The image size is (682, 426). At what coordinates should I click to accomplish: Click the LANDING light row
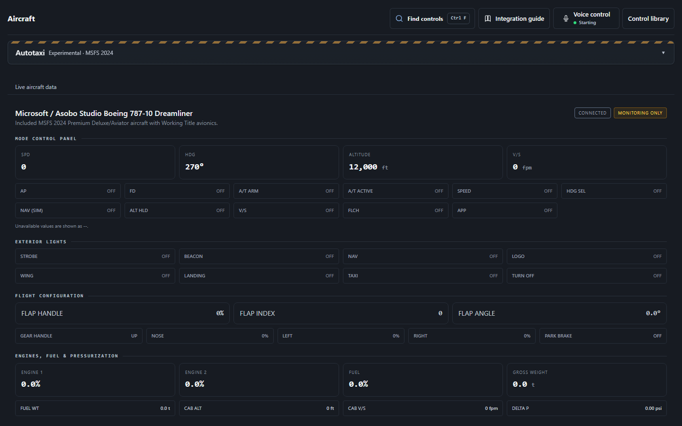point(259,276)
